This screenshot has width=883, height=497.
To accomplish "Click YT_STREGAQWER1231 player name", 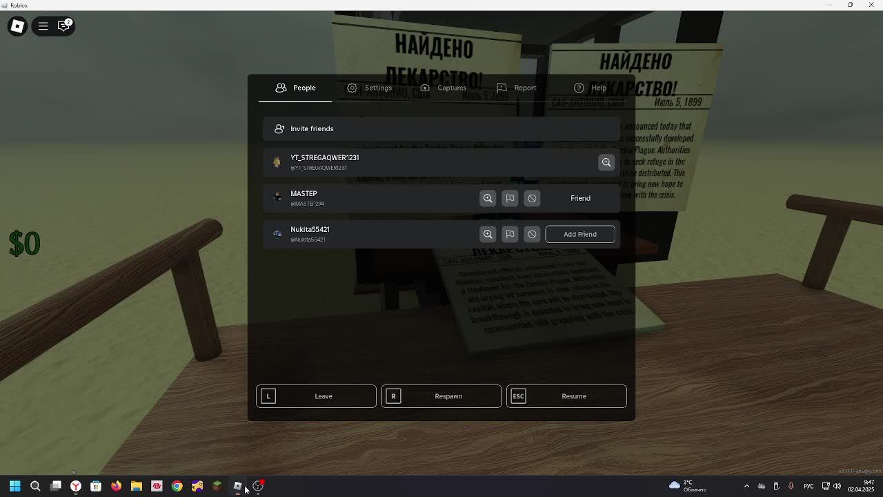I will 324,157.
